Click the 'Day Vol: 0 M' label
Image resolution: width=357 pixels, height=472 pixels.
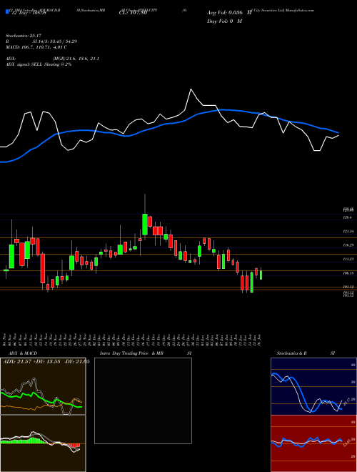click(224, 21)
